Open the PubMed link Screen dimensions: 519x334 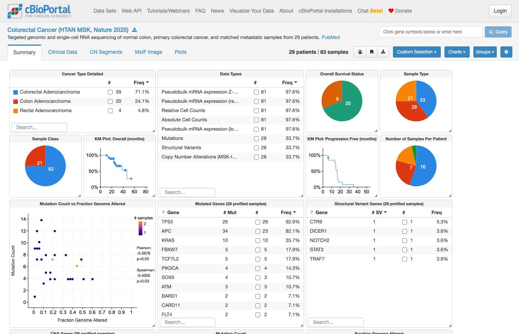[x=331, y=37]
